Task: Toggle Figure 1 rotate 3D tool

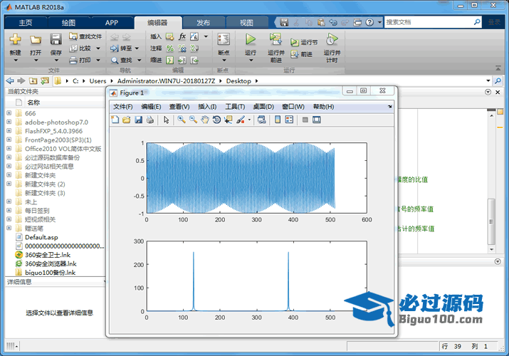Action: 216,120
